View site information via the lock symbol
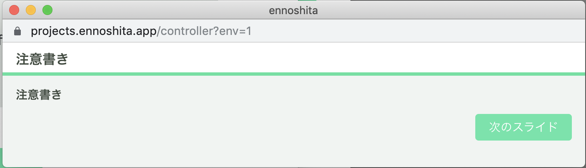Viewport: 586px width, 168px height. tap(17, 32)
